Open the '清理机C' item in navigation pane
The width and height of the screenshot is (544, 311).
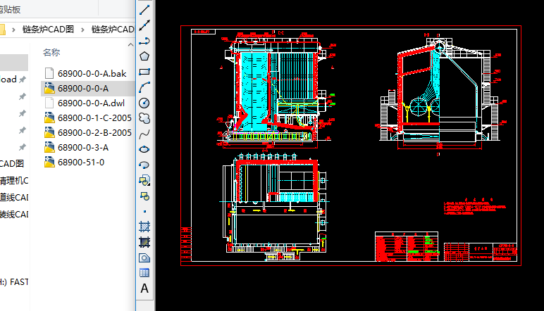coord(14,180)
